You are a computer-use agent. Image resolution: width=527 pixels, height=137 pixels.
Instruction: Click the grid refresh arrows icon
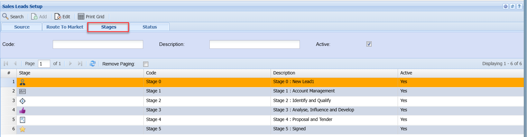(x=93, y=64)
